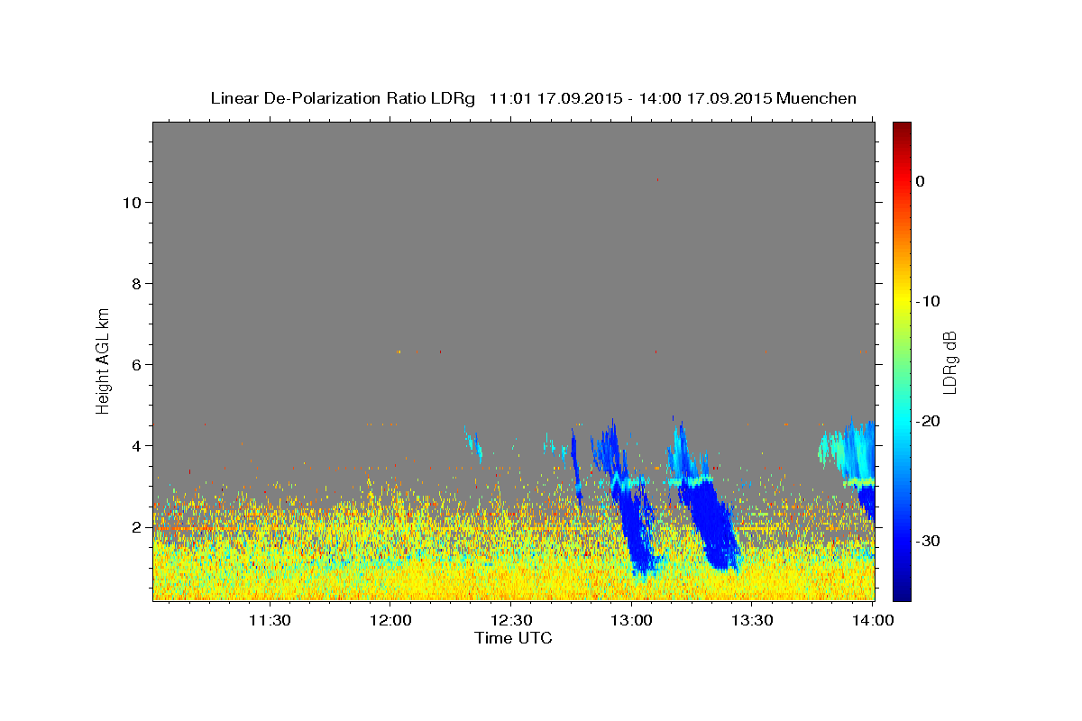Click the 'Height AGL km' axis label

[x=103, y=360]
